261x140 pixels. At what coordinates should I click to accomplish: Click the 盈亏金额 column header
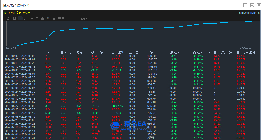pyautogui.click(x=97, y=52)
